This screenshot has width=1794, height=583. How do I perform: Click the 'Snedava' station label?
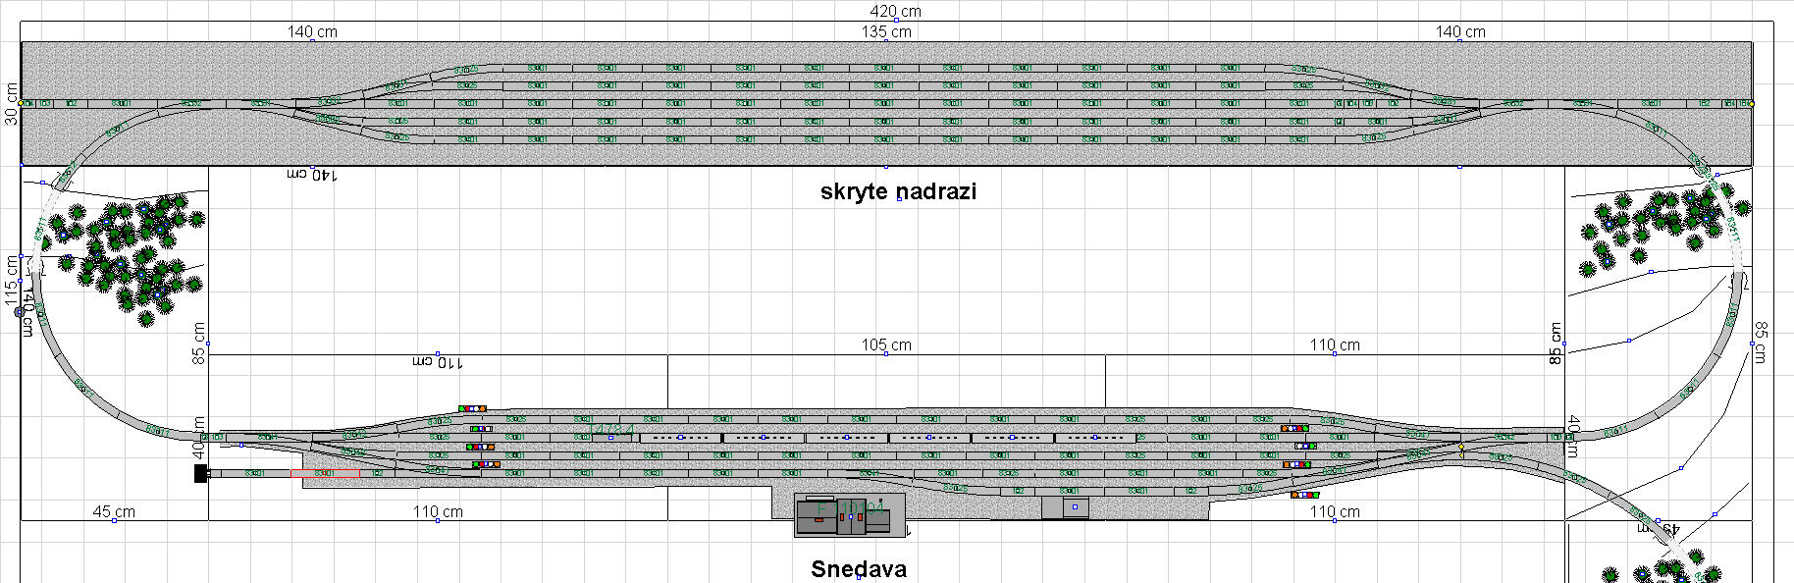[x=859, y=569]
